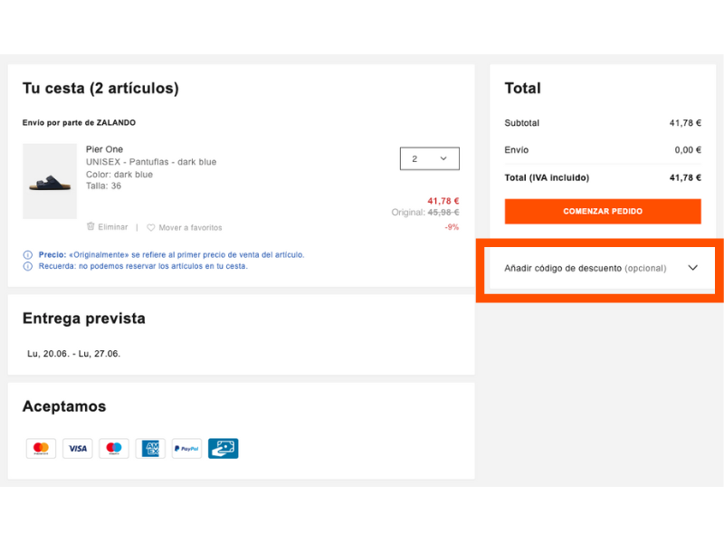The image size is (724, 543).
Task: Open the quantity dropdown showing 2
Action: coord(429,157)
